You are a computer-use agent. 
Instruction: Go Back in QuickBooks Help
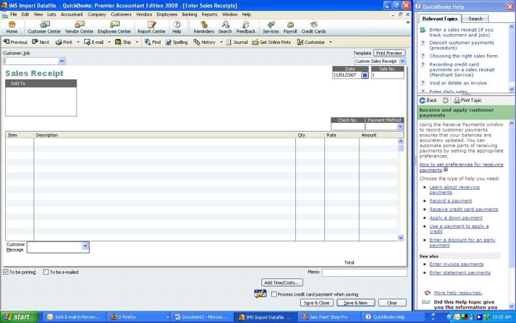(x=428, y=100)
